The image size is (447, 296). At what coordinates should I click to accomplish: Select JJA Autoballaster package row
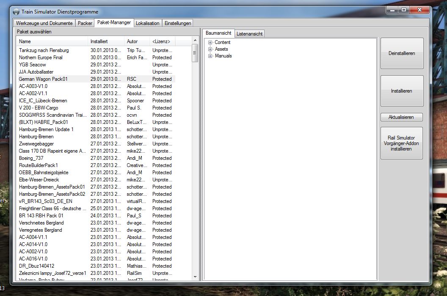tap(96, 72)
